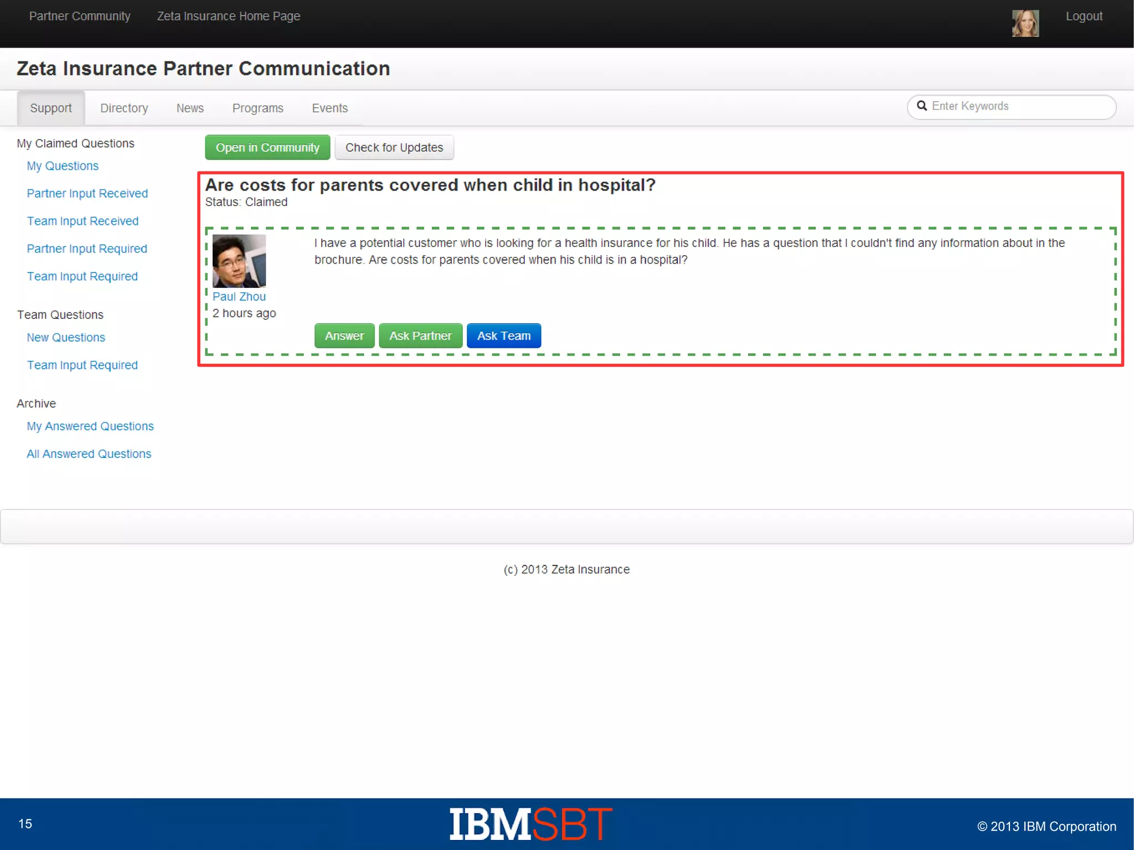Screen dimensions: 1134x850
Task: Open Team Input Required under Team Questions
Action: (82, 365)
